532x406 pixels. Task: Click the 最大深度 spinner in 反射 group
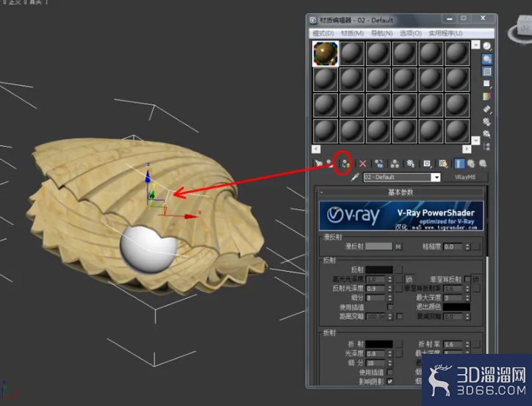coord(467,298)
